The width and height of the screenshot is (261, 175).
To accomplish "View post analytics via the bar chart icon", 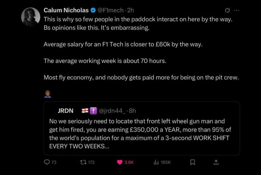I will point(156,162).
